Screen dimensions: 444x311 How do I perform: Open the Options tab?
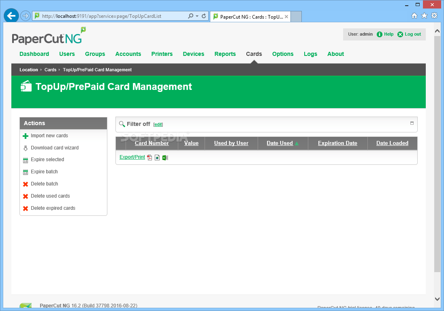tap(283, 54)
